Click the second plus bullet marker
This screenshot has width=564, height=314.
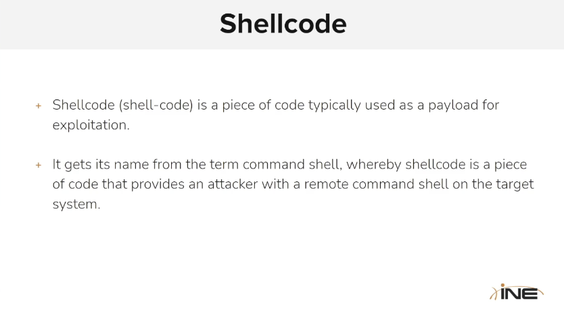tap(39, 165)
